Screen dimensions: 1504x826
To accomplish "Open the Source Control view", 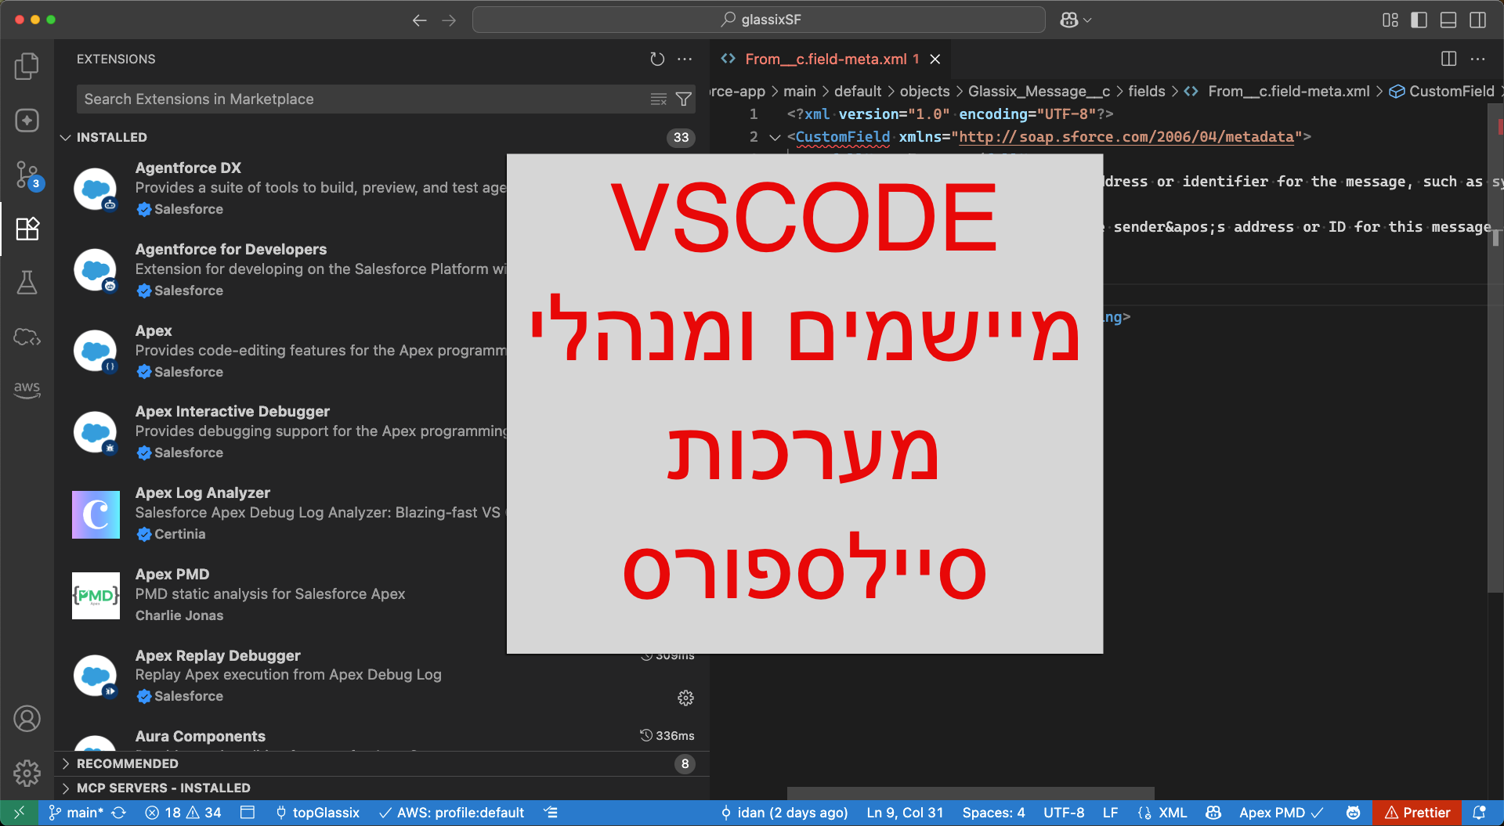I will coord(27,175).
